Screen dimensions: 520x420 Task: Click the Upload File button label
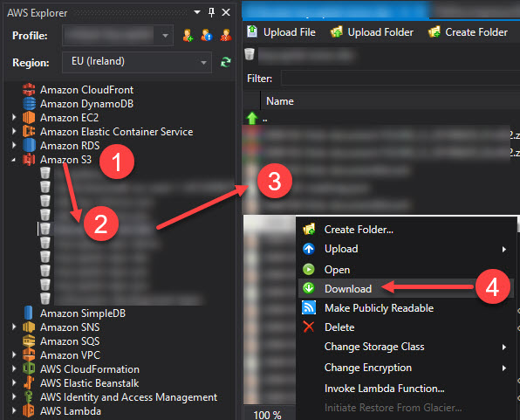[289, 32]
